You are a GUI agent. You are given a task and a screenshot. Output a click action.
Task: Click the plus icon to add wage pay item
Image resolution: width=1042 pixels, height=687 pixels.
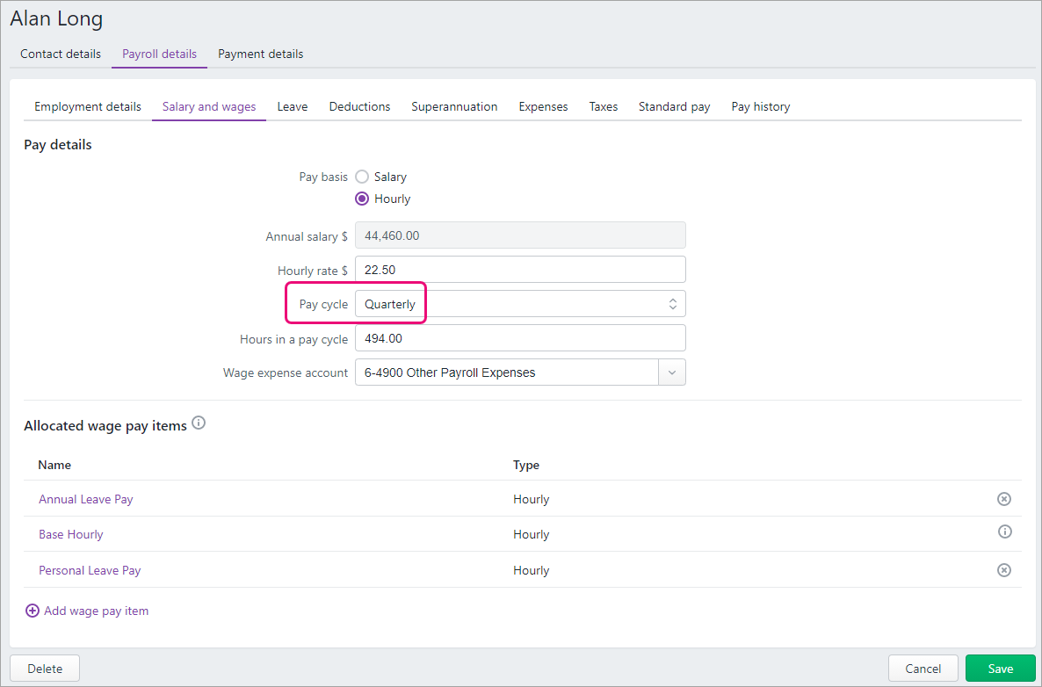(x=33, y=611)
